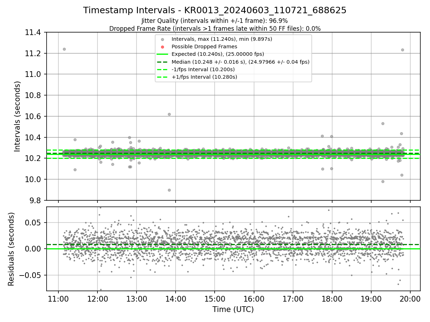Click legend entry 'Intervals, max (11.240s), min (9.897s)'
Image resolution: width=430 pixels, height=322 pixels.
coord(222,39)
